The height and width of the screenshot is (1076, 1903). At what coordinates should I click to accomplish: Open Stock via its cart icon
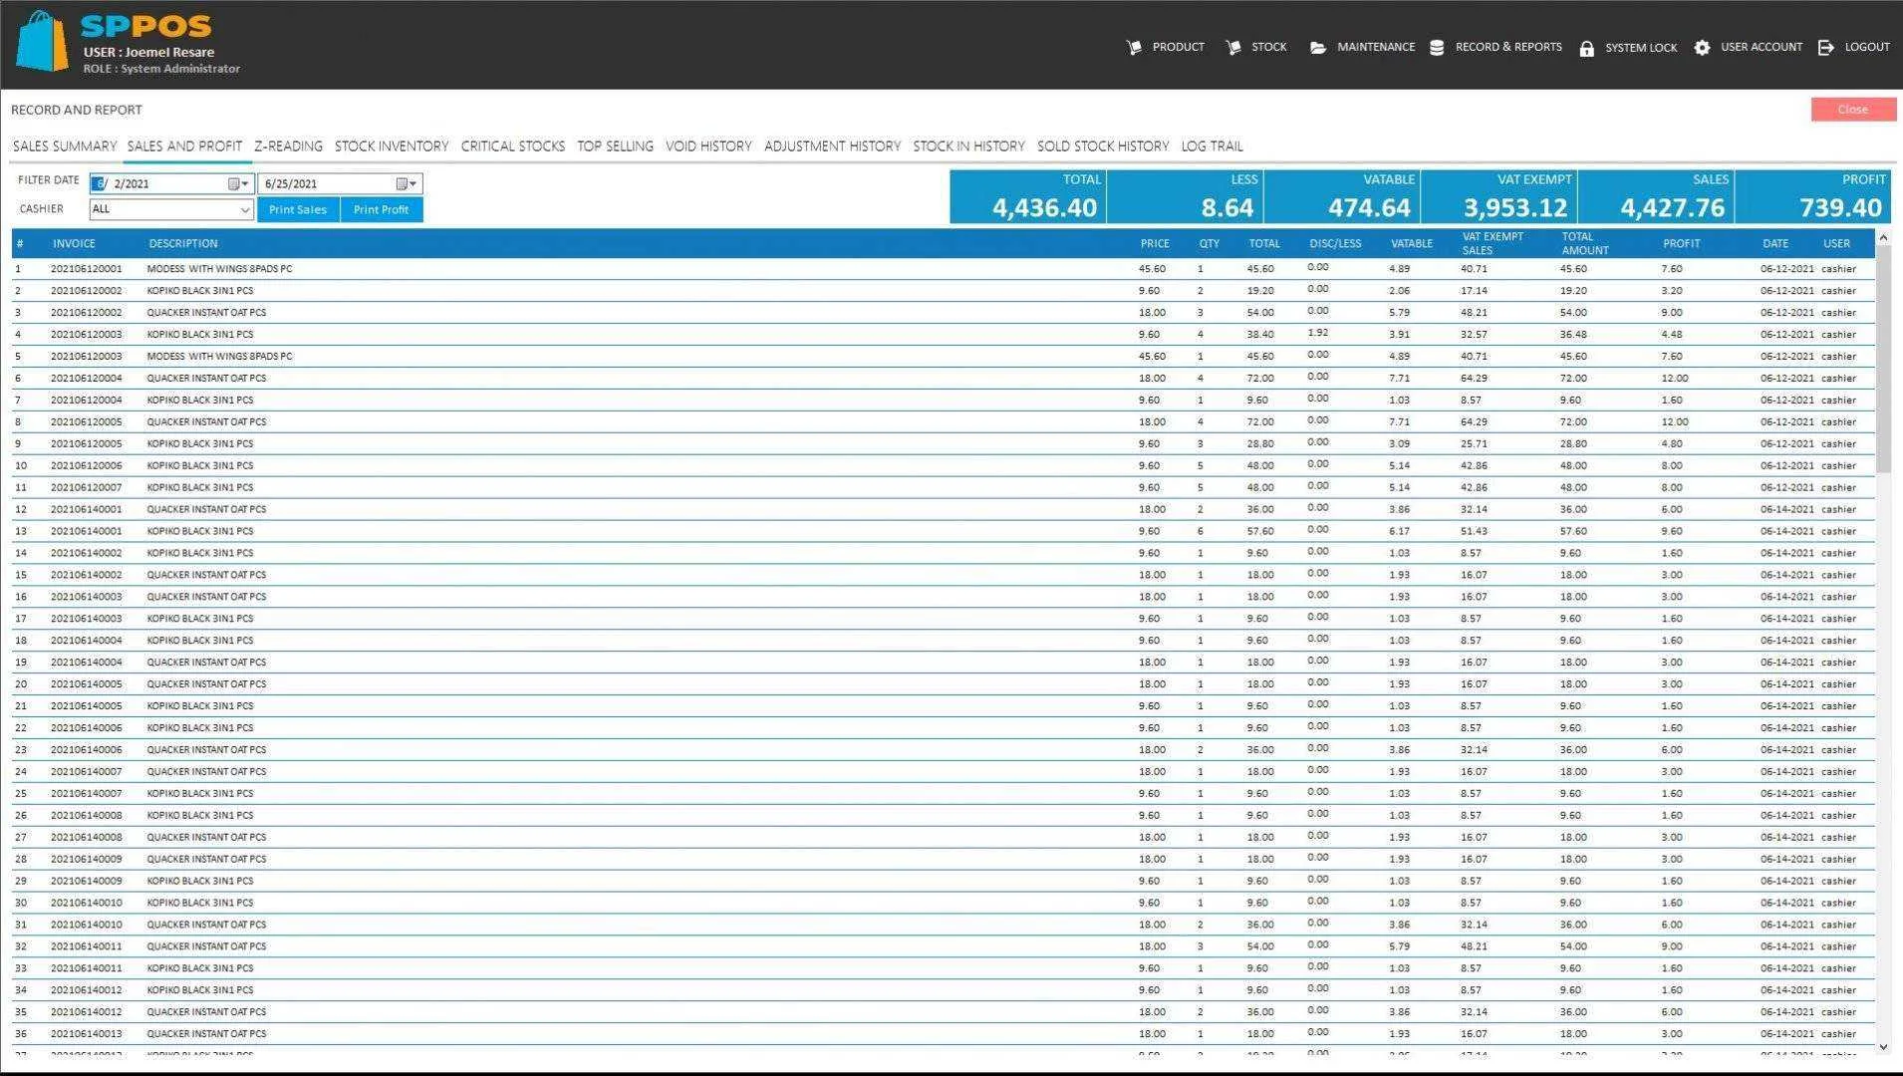click(x=1233, y=48)
